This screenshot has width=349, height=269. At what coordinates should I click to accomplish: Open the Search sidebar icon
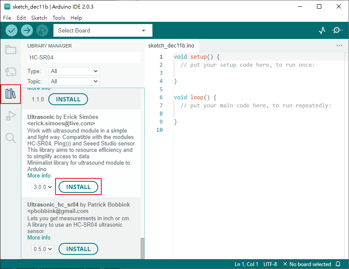11,138
